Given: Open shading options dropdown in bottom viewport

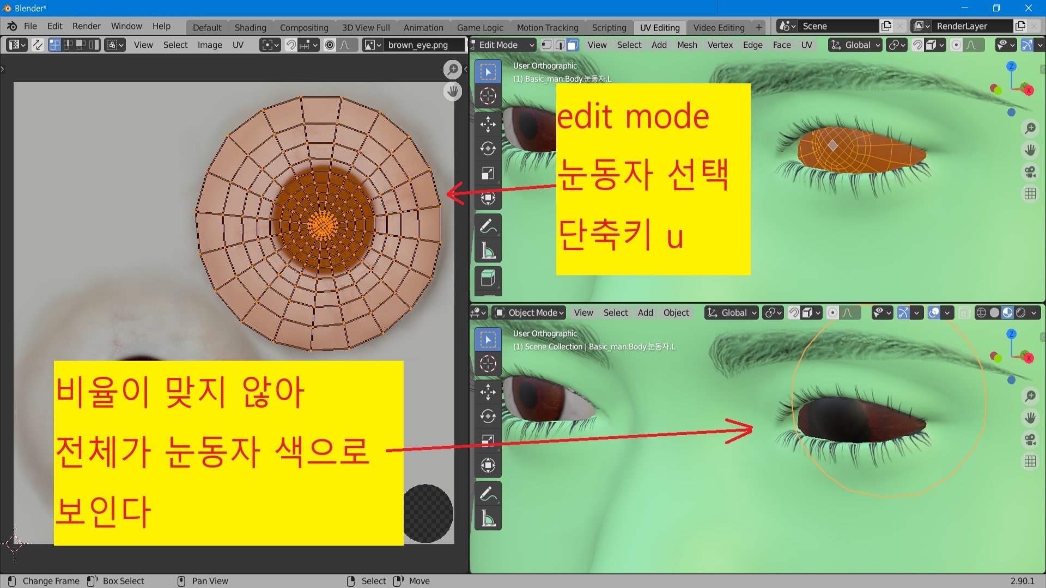Looking at the screenshot, I should pyautogui.click(x=1033, y=313).
